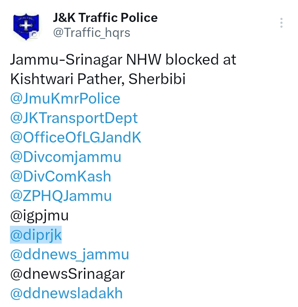
Task: Open the @ddnewsladakh mention
Action: [x=66, y=293]
